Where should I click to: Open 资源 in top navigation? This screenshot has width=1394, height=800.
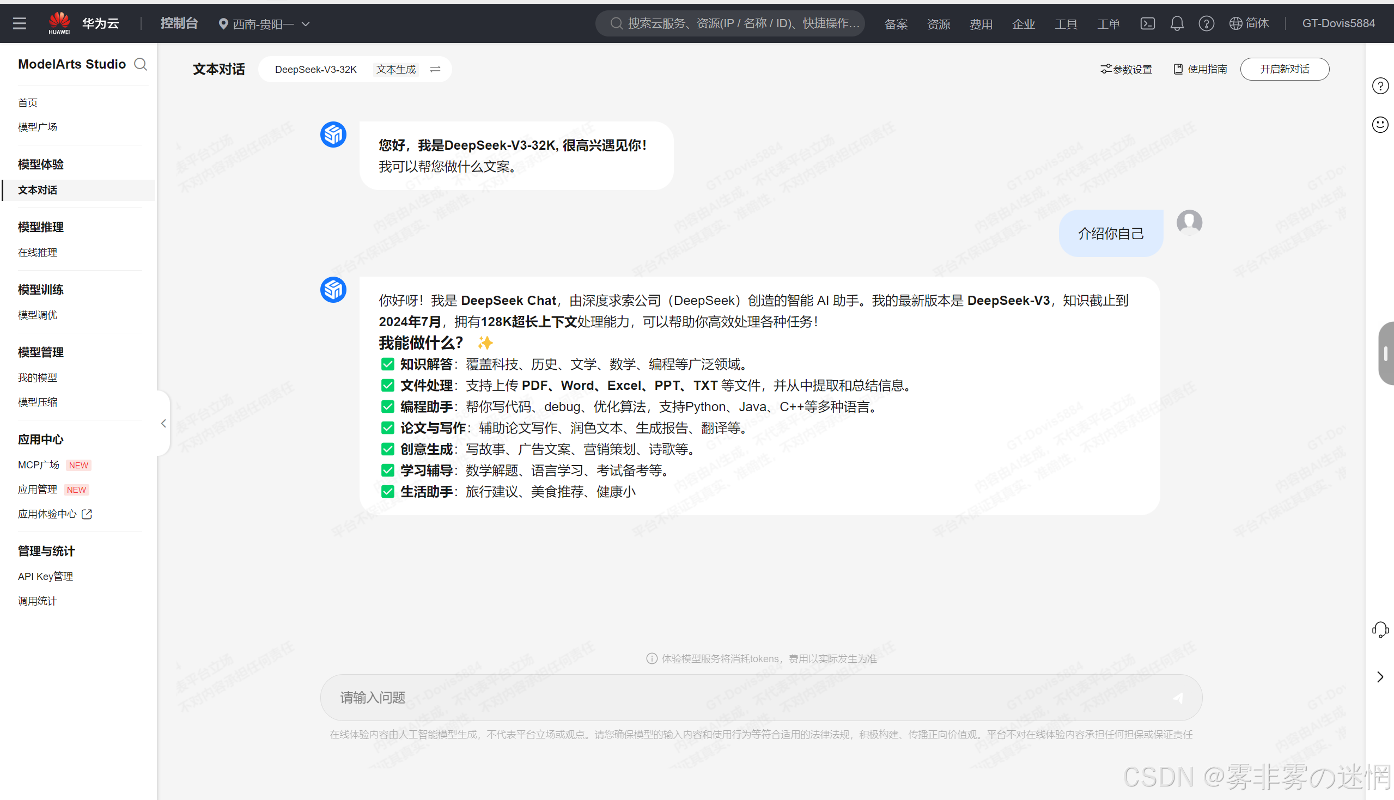point(939,24)
